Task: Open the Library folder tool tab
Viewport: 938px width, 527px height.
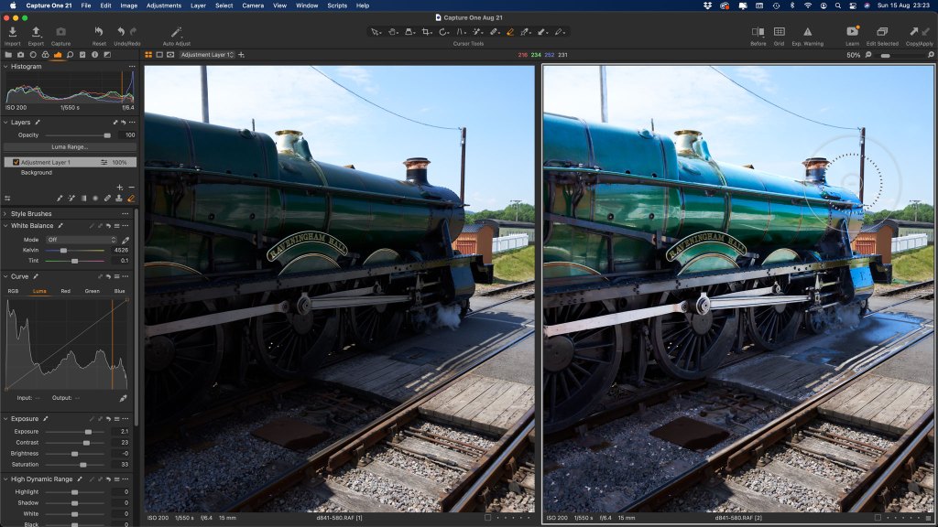Action: (x=8, y=55)
